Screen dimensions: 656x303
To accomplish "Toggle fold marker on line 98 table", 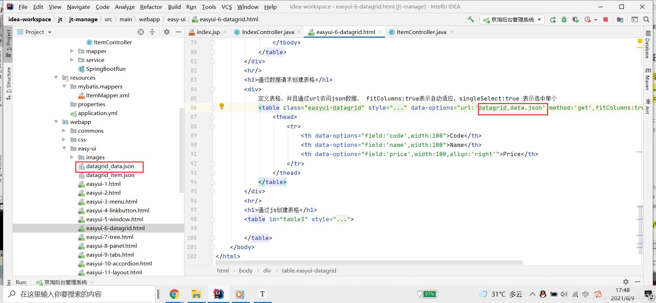I will click(213, 219).
